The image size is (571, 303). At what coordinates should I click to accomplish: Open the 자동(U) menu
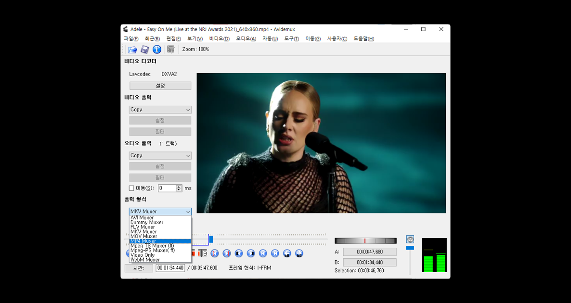click(270, 39)
